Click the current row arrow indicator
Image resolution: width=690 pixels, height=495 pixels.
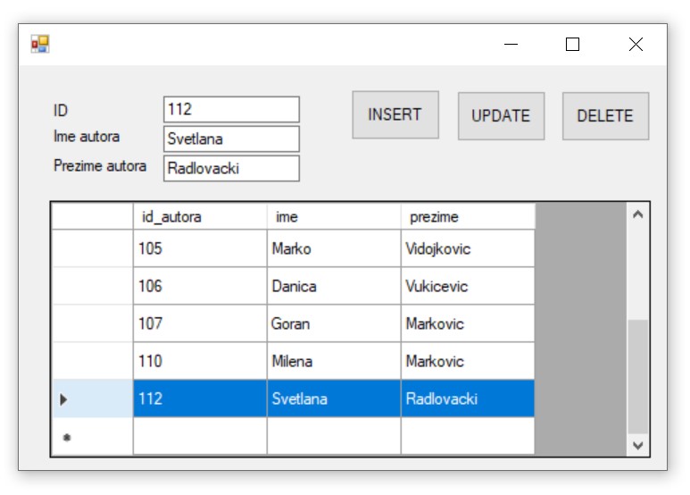[64, 399]
